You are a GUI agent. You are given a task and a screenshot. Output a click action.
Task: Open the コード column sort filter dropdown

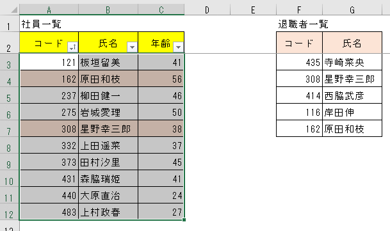click(x=72, y=47)
